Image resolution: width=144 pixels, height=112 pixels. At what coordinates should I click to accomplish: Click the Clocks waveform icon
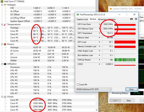(5, 97)
